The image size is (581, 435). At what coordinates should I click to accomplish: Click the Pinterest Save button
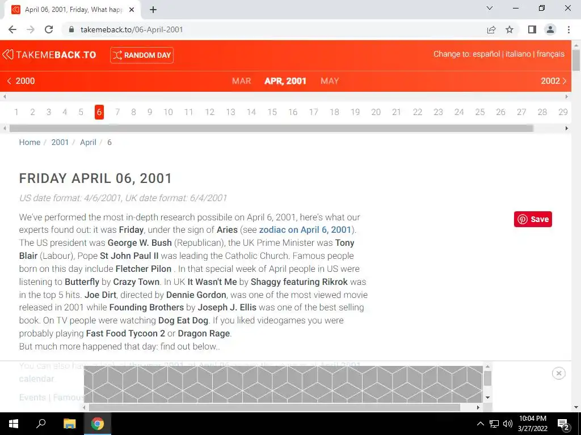point(533,219)
